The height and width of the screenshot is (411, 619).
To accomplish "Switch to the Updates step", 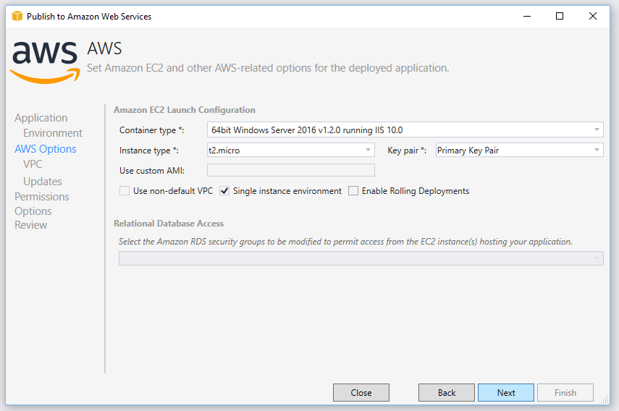I will pyautogui.click(x=43, y=182).
